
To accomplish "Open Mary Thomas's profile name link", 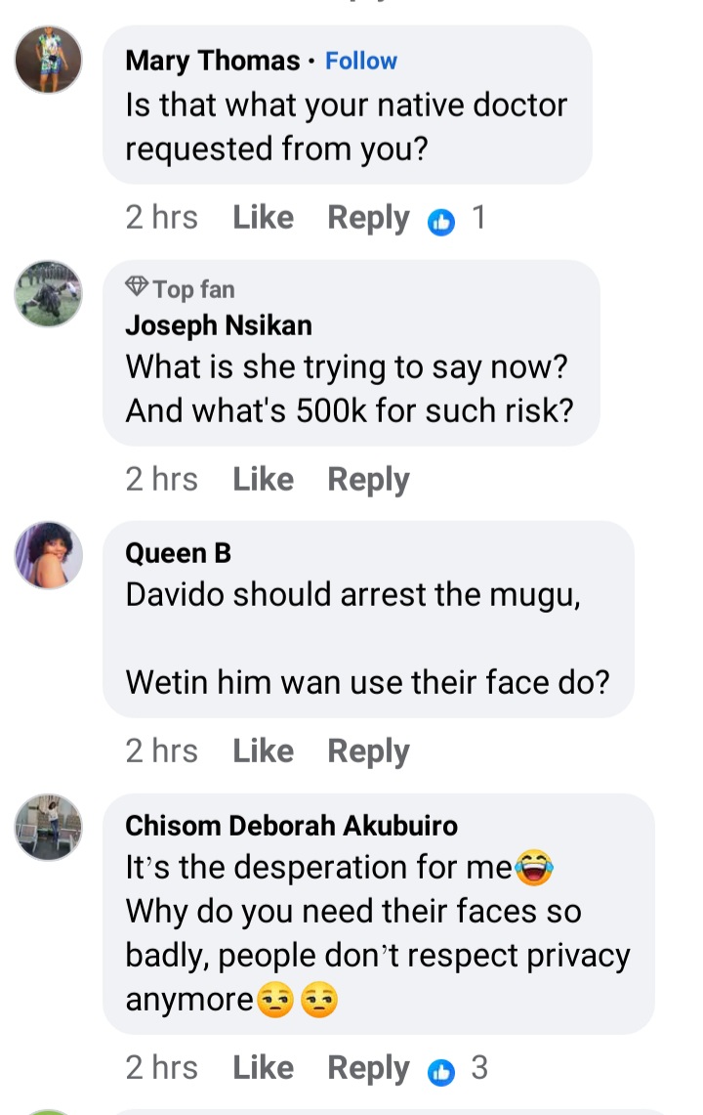I will pyautogui.click(x=213, y=61).
